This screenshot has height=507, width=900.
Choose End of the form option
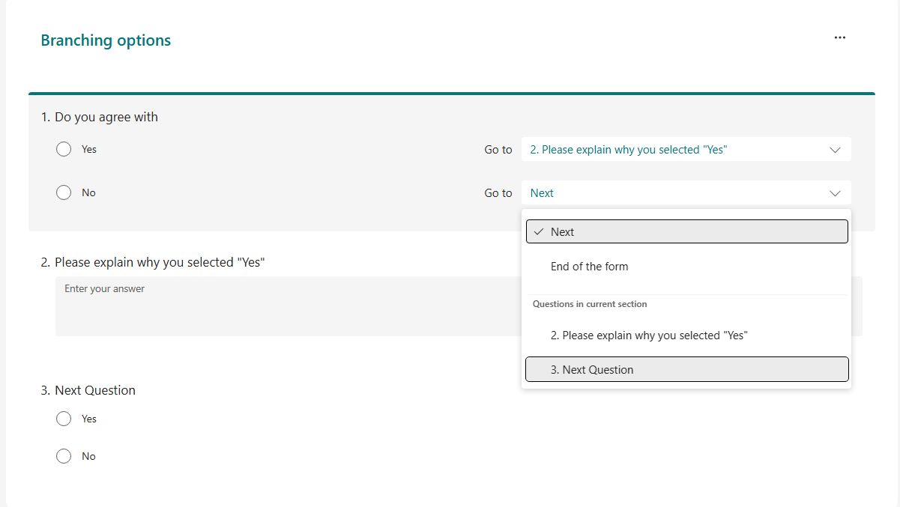[x=687, y=267]
